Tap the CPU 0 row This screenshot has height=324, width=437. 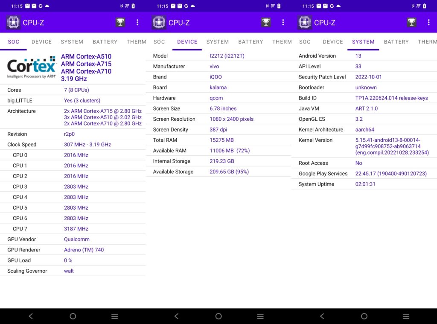[x=73, y=155]
